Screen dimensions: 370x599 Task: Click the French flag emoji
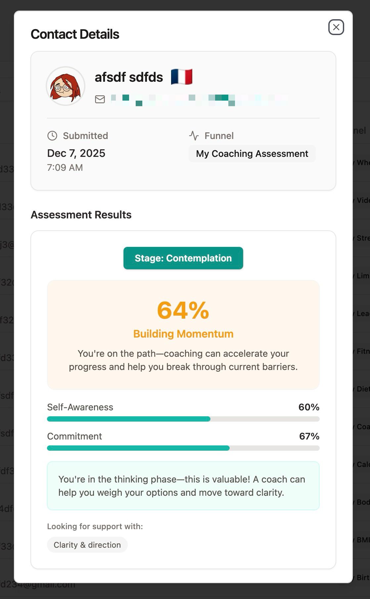pos(182,77)
